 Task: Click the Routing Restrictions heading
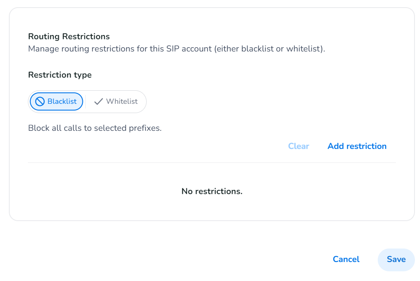tap(69, 36)
